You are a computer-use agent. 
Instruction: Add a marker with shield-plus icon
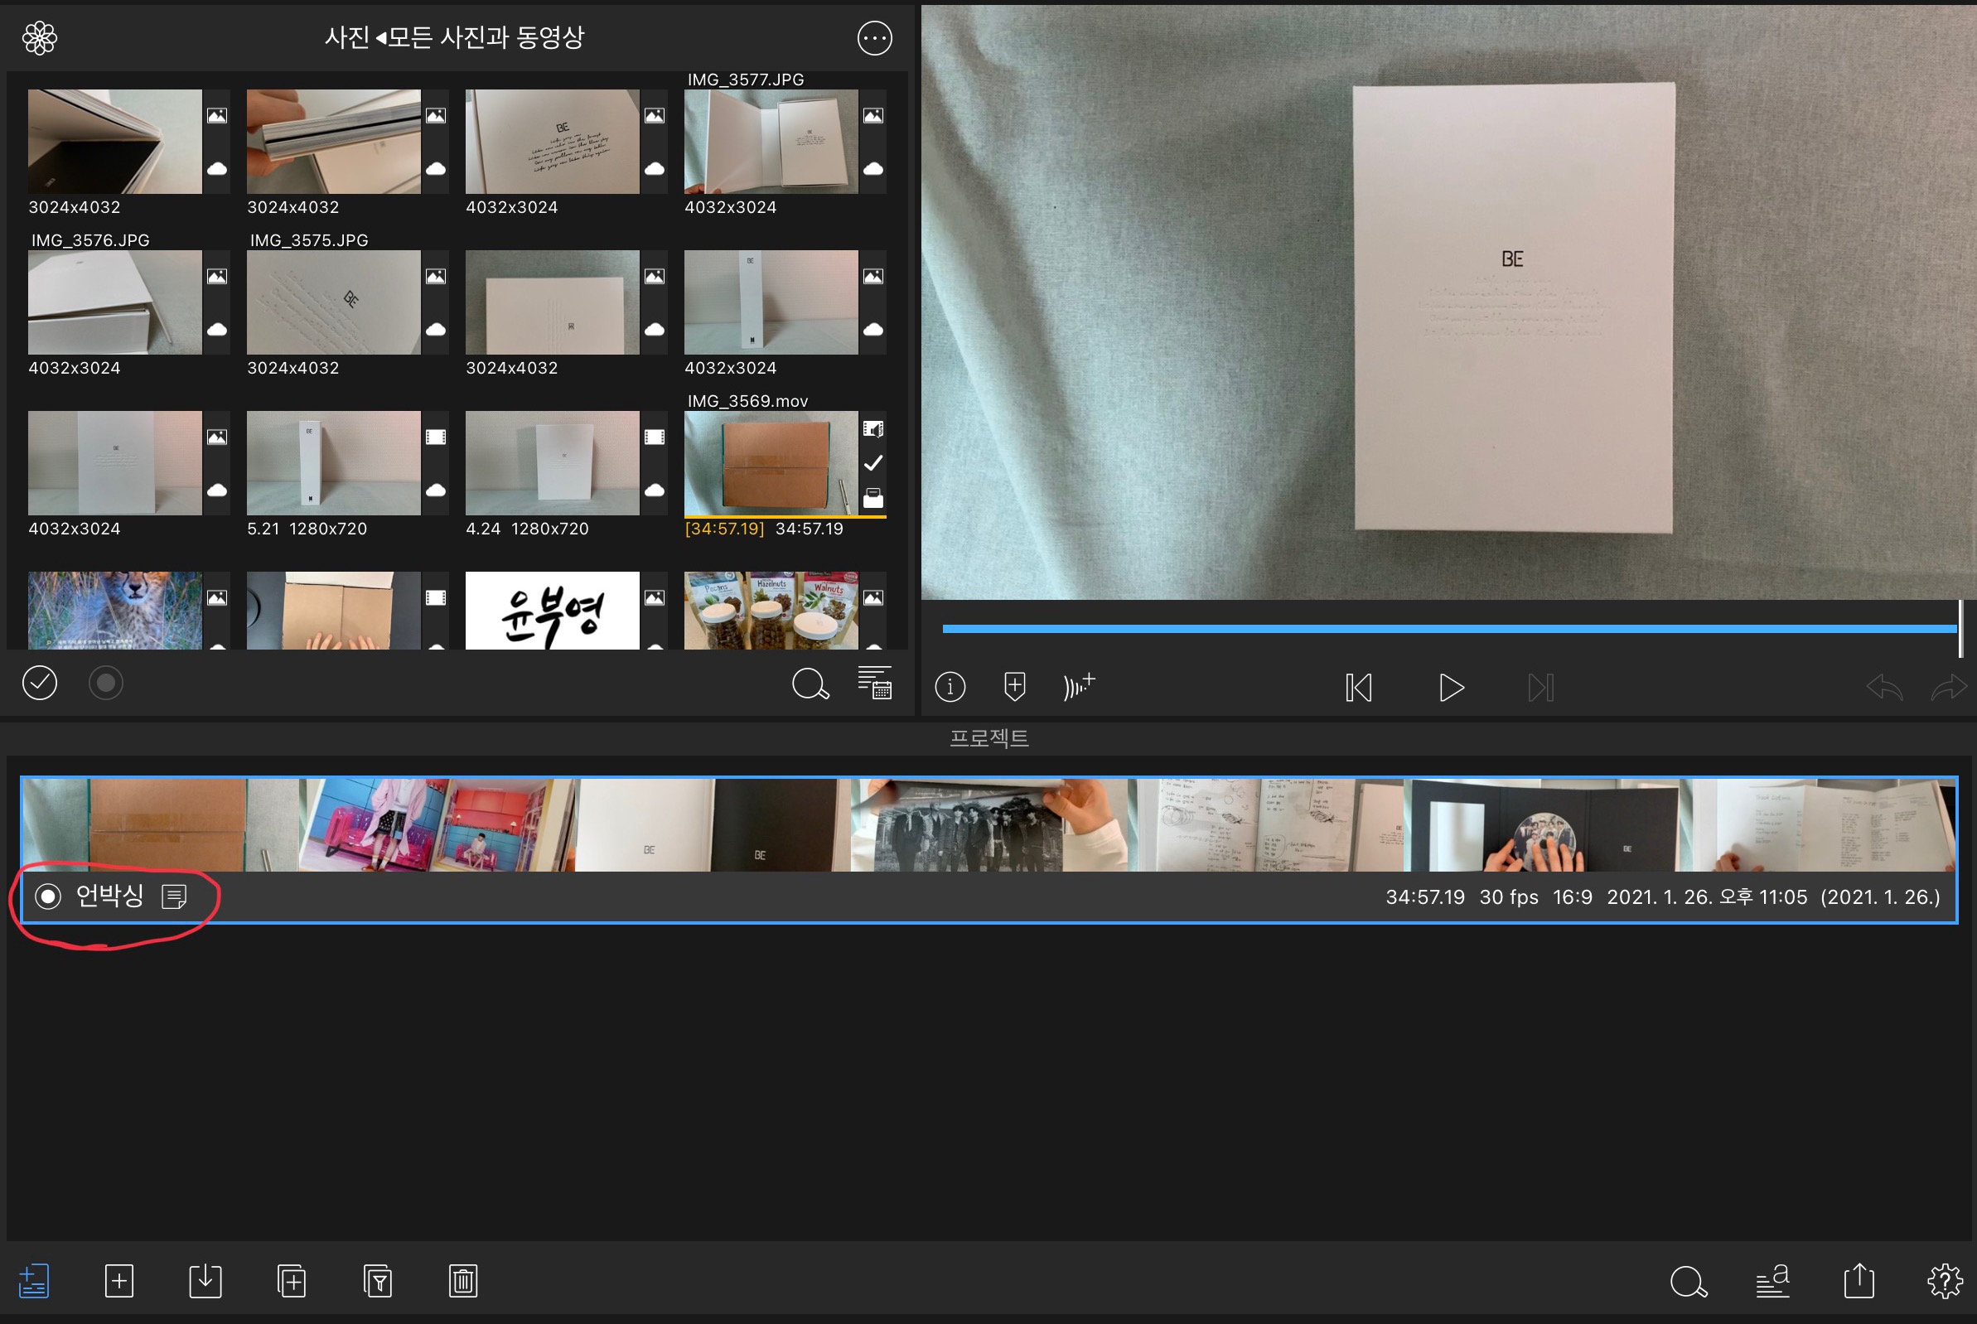coord(1014,687)
